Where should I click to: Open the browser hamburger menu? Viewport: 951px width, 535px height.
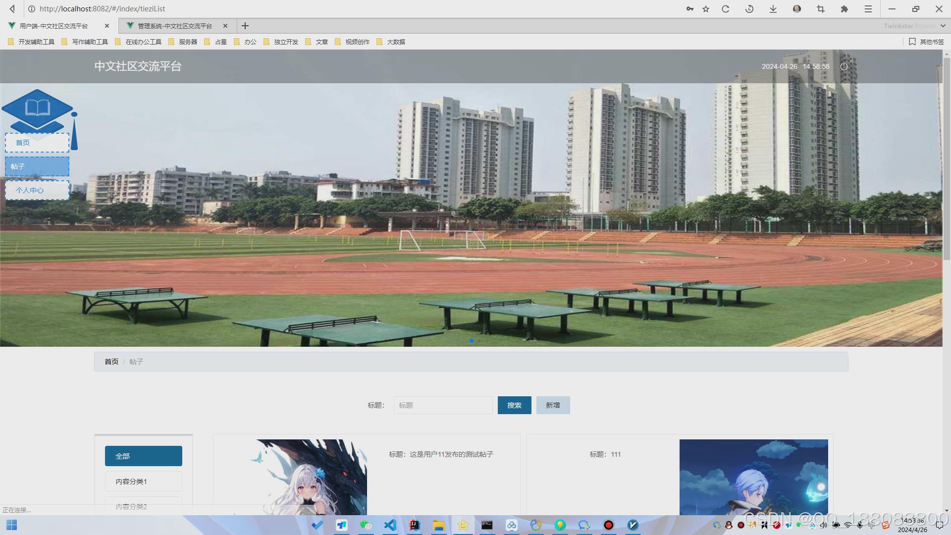click(x=868, y=9)
